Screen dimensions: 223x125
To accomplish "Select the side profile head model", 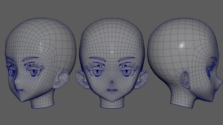I will click(x=185, y=63).
